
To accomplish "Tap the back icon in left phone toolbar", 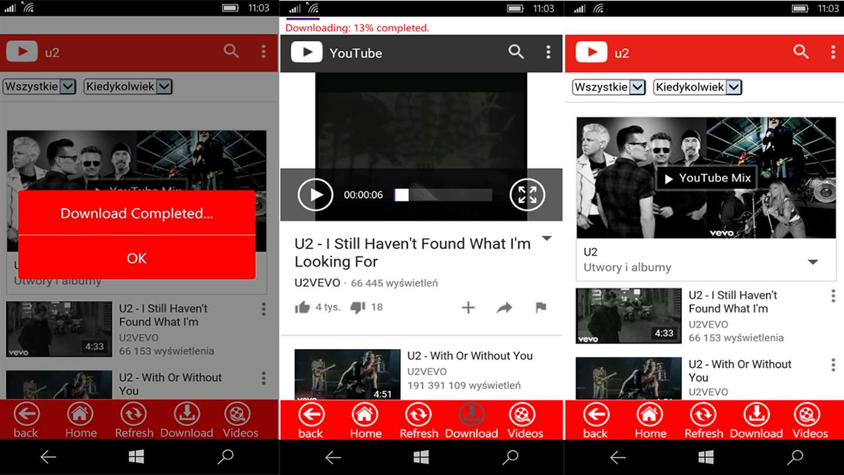I will point(26,415).
